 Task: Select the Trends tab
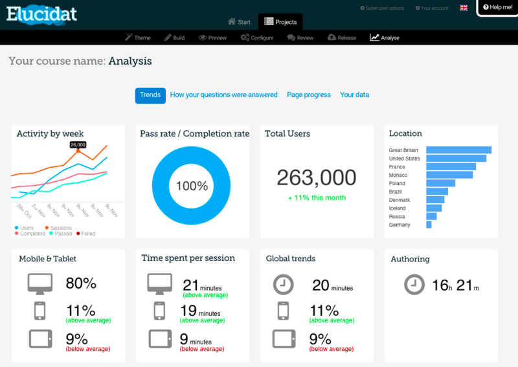click(x=150, y=95)
